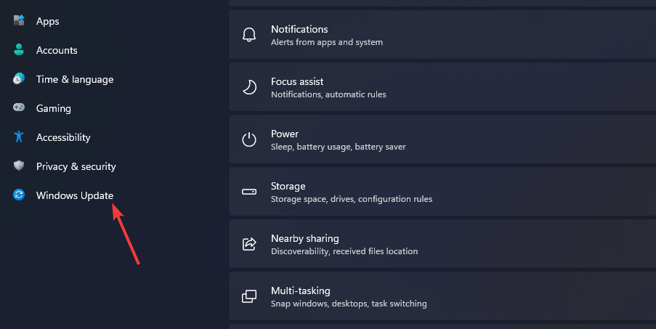Click the Apps icon in sidebar
Viewport: 656px width, 329px height.
(20, 21)
